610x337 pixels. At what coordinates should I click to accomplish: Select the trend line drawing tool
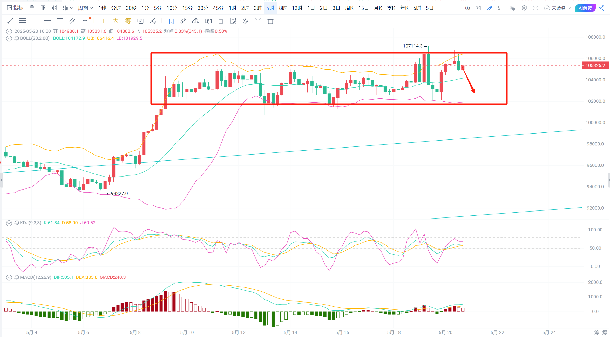(10, 21)
